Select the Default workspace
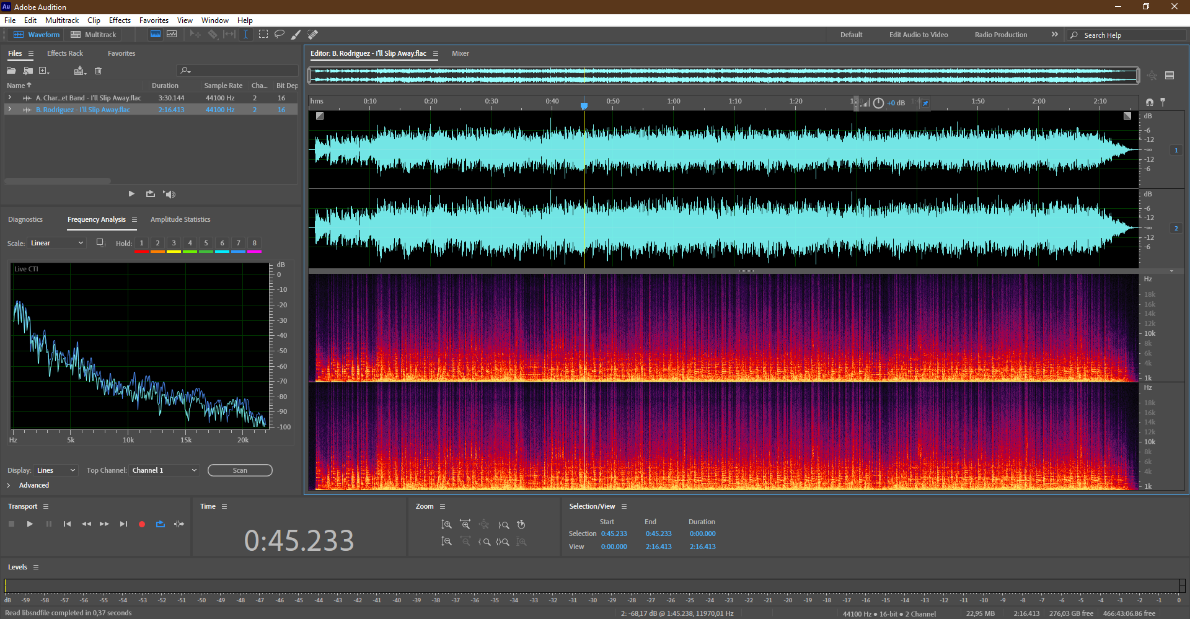Screen dimensions: 1190x619 point(851,35)
